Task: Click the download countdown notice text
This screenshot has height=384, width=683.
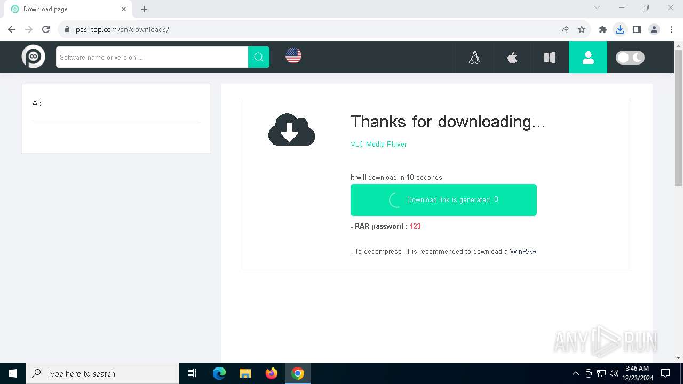Action: (x=396, y=177)
